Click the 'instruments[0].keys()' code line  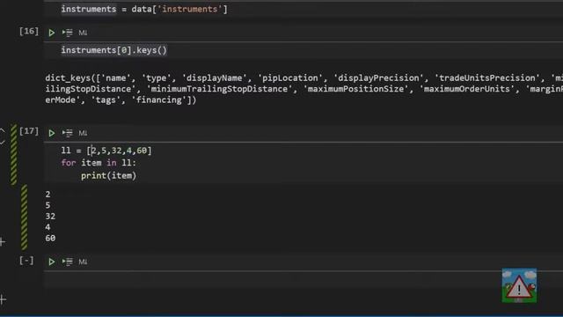point(113,50)
